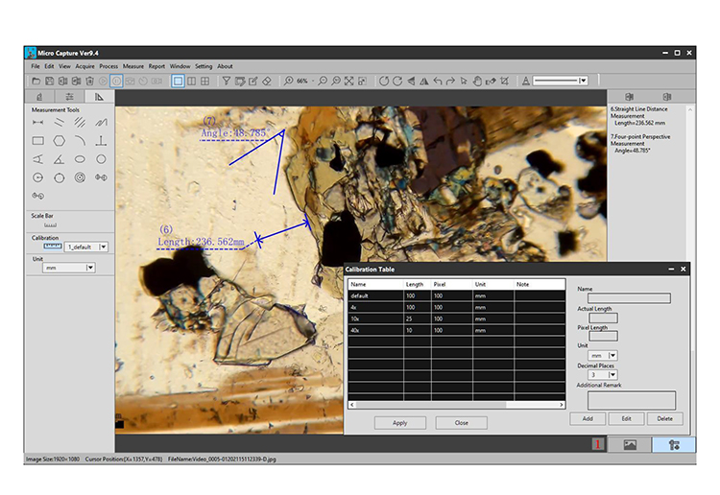Open the Measure menu

click(133, 66)
